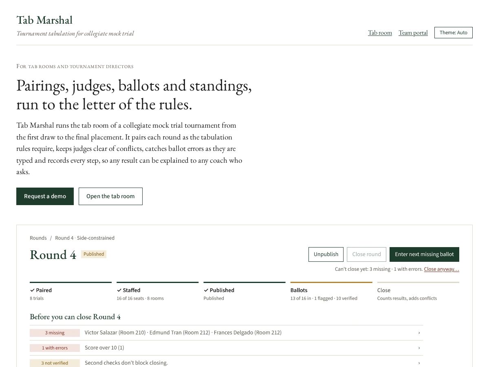Open the Staffed step tab

click(x=157, y=292)
